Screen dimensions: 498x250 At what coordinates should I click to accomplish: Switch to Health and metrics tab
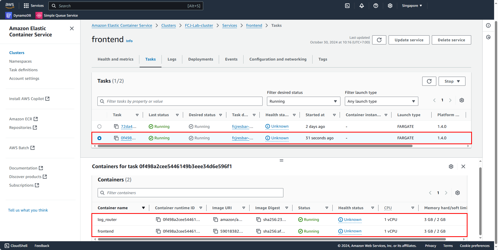pos(115,59)
